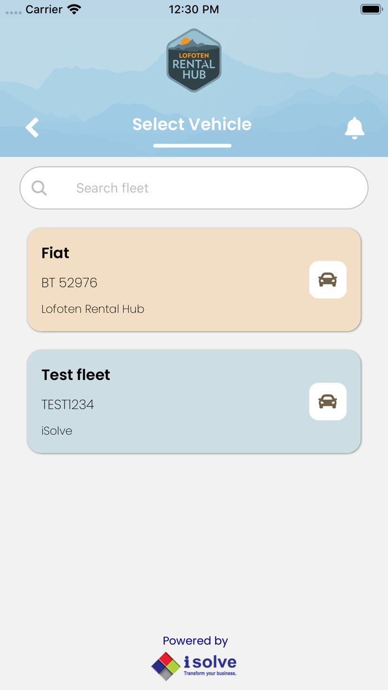Focus the Search fleet input field
This screenshot has height=690, width=388.
(211, 188)
